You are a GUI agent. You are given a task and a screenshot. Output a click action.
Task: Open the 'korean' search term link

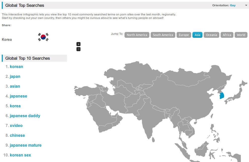pos(16,67)
